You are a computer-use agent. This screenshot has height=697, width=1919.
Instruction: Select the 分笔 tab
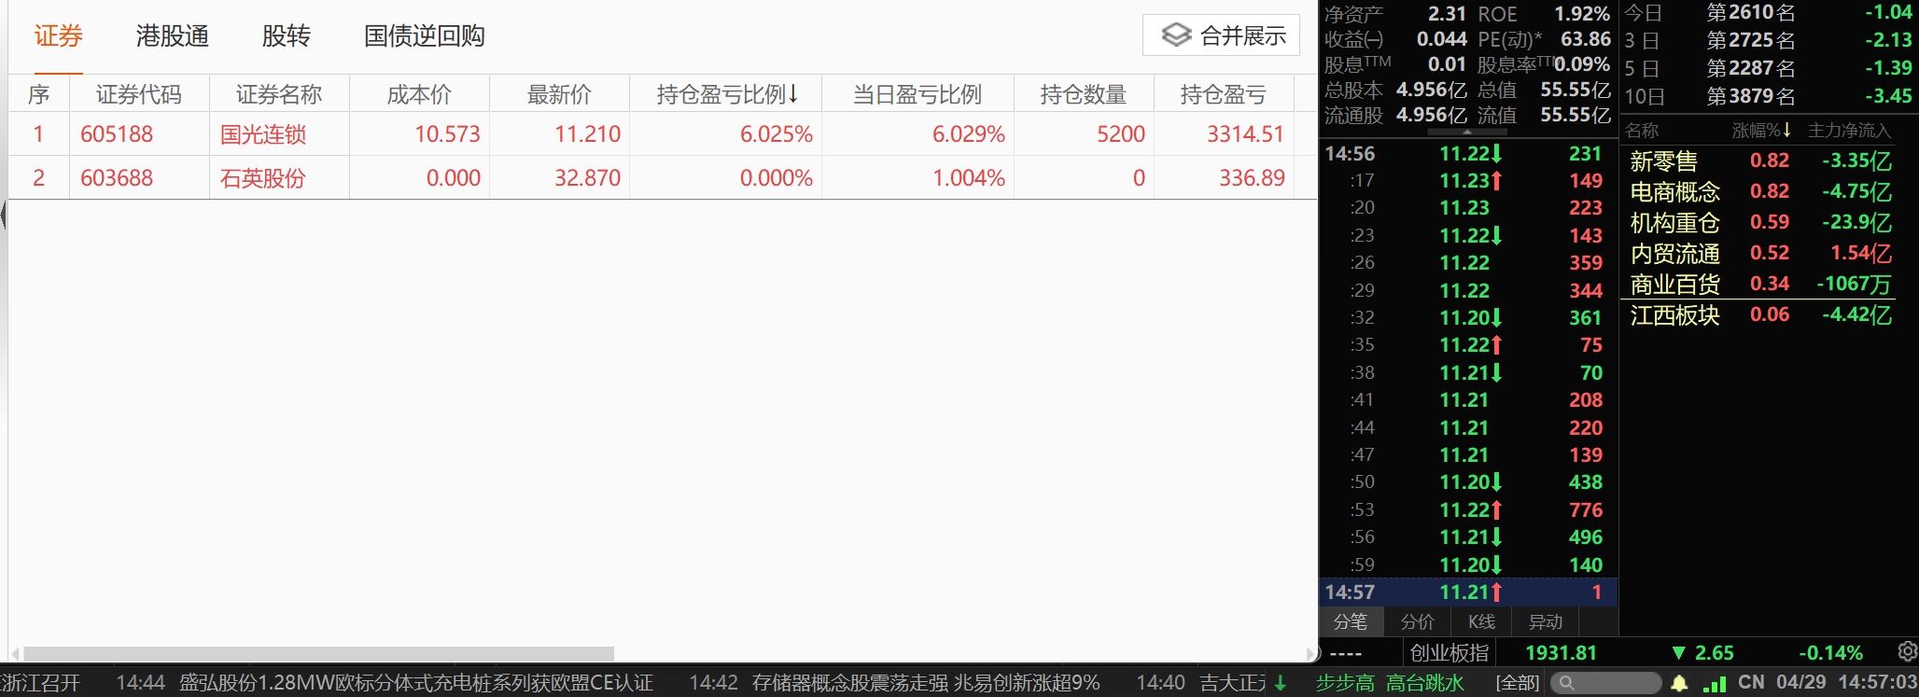tap(1350, 621)
